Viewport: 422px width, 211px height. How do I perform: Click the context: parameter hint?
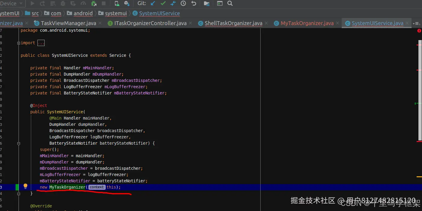pyautogui.click(x=97, y=187)
